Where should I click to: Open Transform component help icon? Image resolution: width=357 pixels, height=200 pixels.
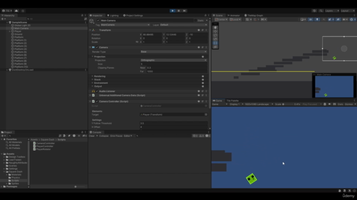click(x=199, y=30)
